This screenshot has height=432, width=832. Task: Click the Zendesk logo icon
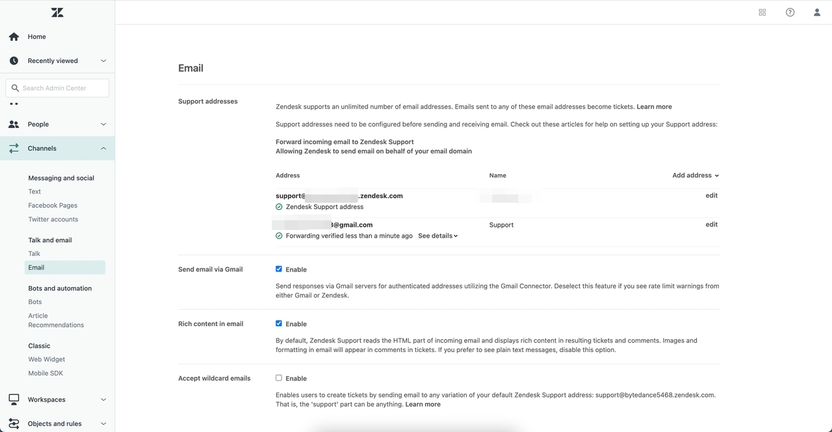57,12
